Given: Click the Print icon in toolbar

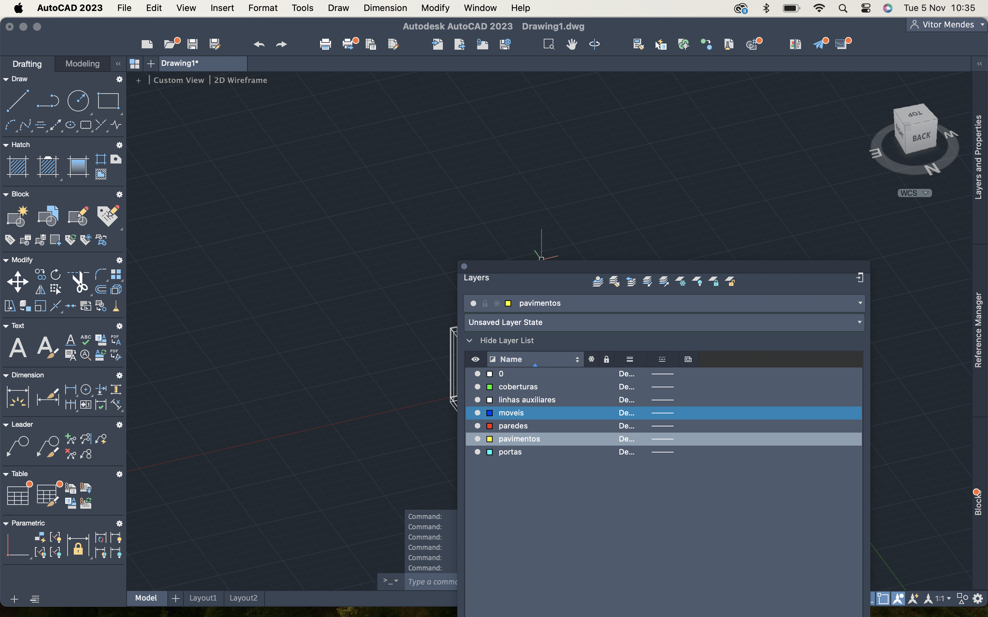Looking at the screenshot, I should coord(325,44).
